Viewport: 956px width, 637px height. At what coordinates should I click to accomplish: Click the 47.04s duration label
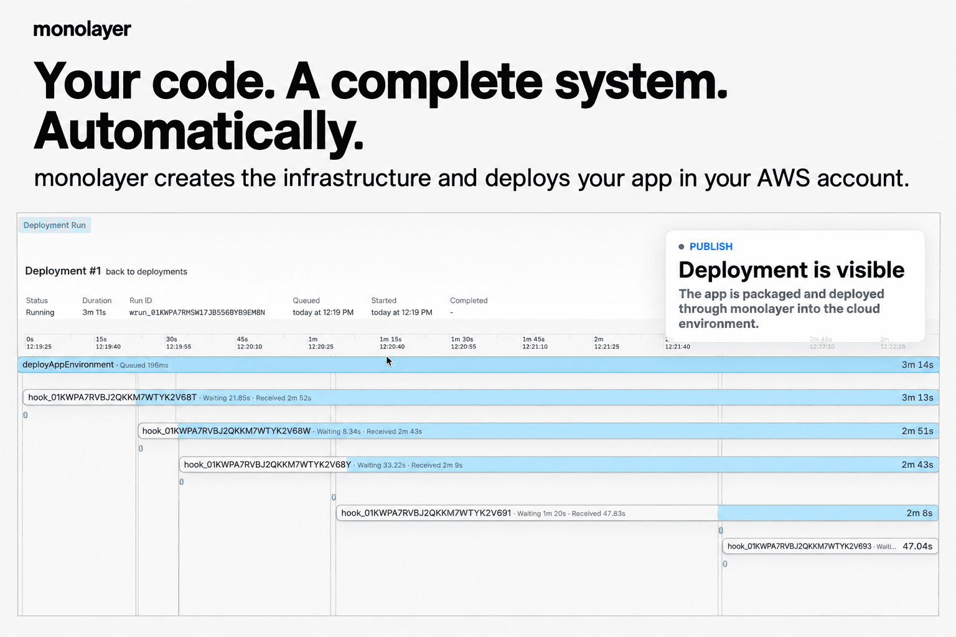tap(917, 546)
